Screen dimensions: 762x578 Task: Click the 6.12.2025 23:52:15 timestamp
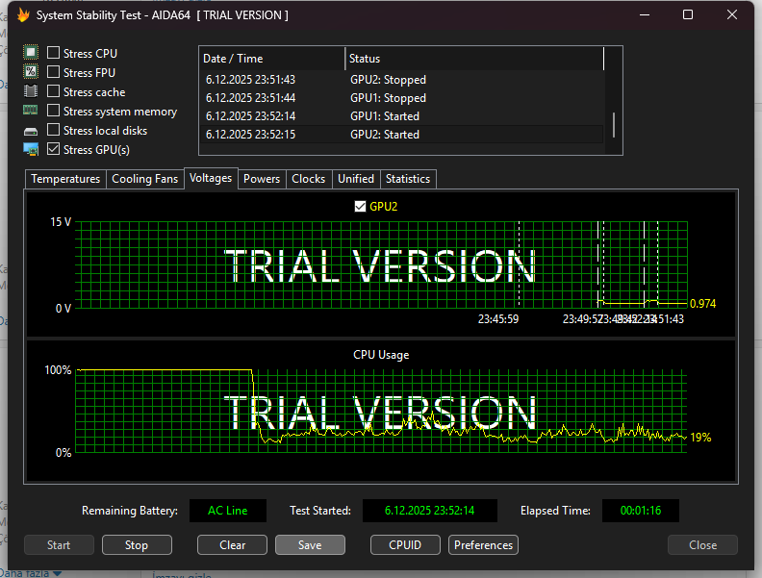[x=250, y=135]
